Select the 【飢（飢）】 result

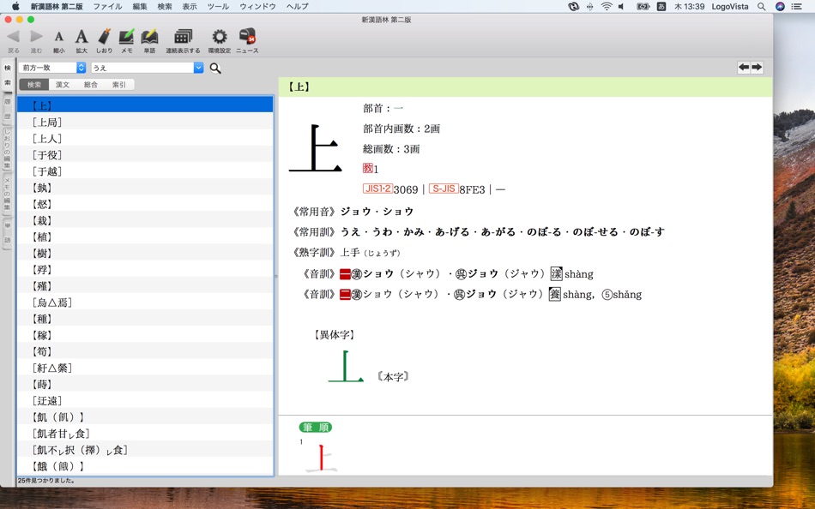click(x=145, y=417)
